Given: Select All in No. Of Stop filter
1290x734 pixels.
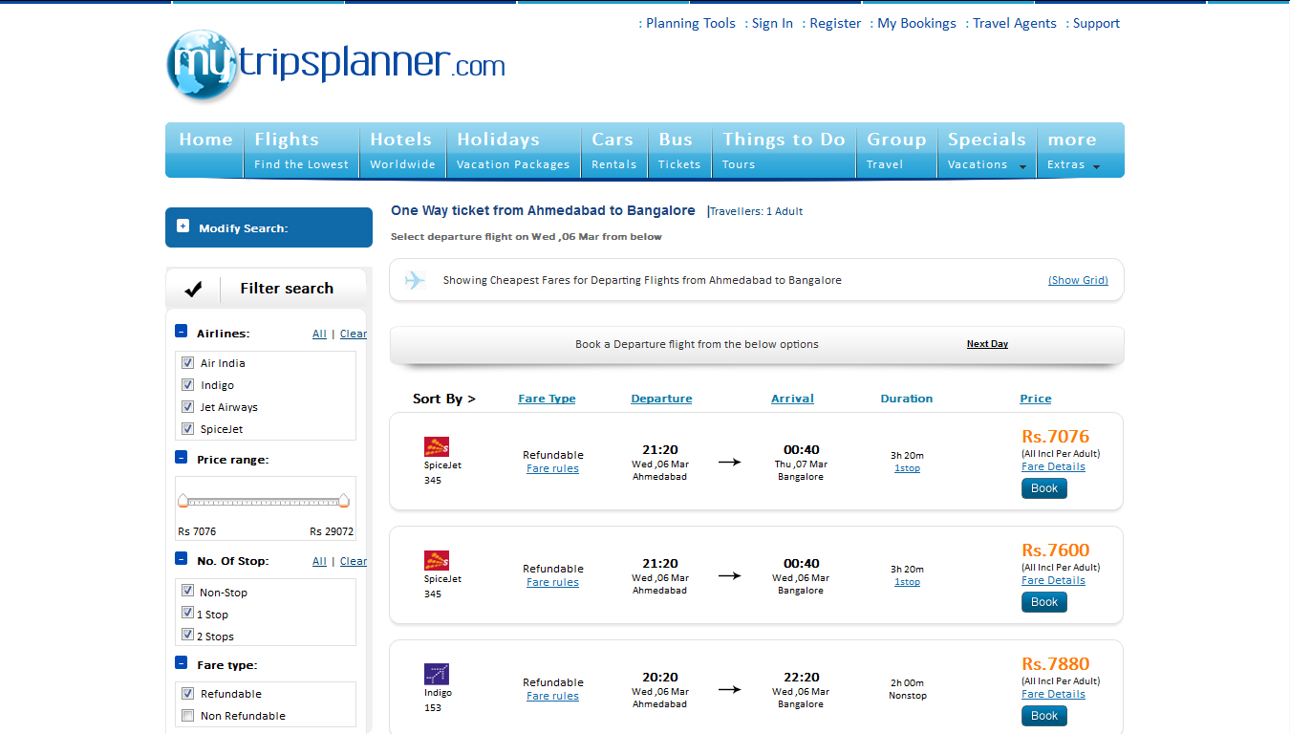Looking at the screenshot, I should (x=319, y=561).
